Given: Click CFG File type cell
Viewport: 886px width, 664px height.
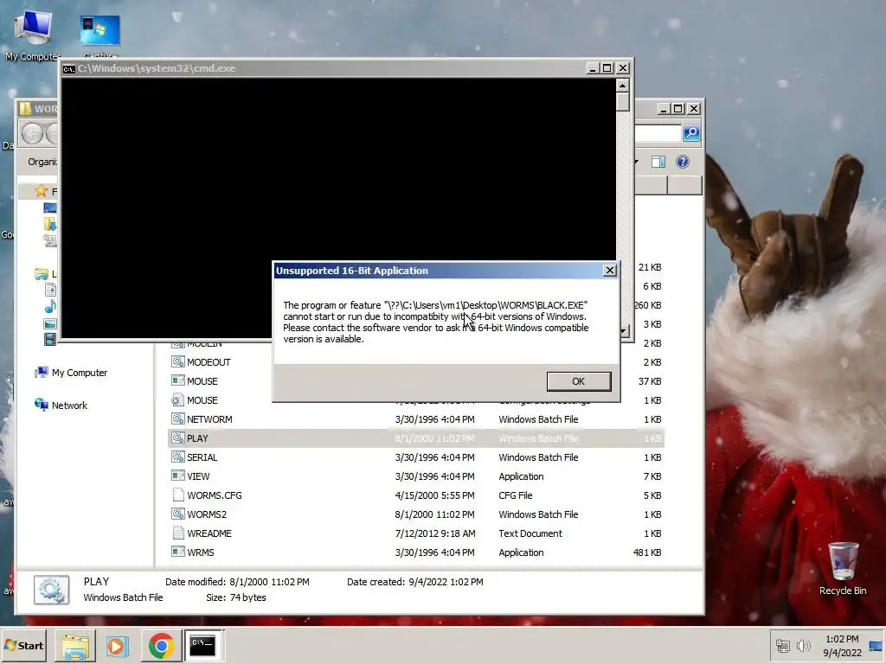Looking at the screenshot, I should [x=516, y=495].
